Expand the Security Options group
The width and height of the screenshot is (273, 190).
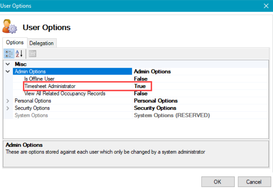8,108
